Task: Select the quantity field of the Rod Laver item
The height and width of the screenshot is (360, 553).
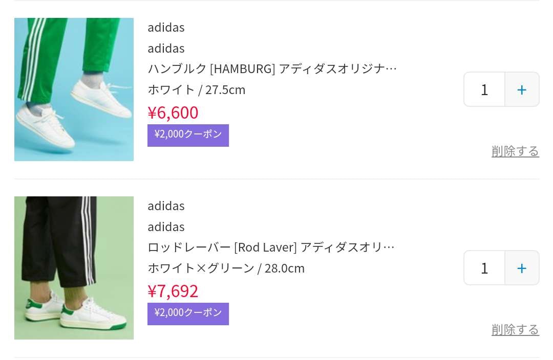Action: pos(484,267)
